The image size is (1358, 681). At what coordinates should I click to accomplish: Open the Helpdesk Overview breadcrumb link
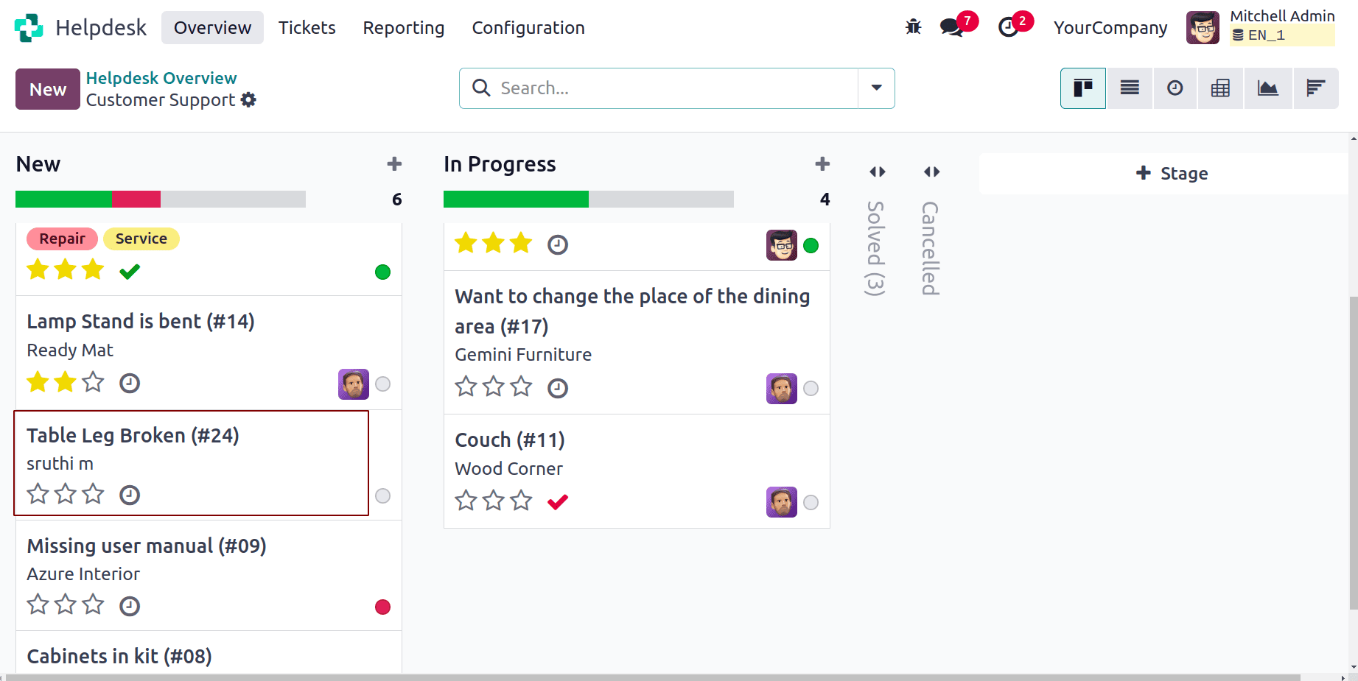161,77
